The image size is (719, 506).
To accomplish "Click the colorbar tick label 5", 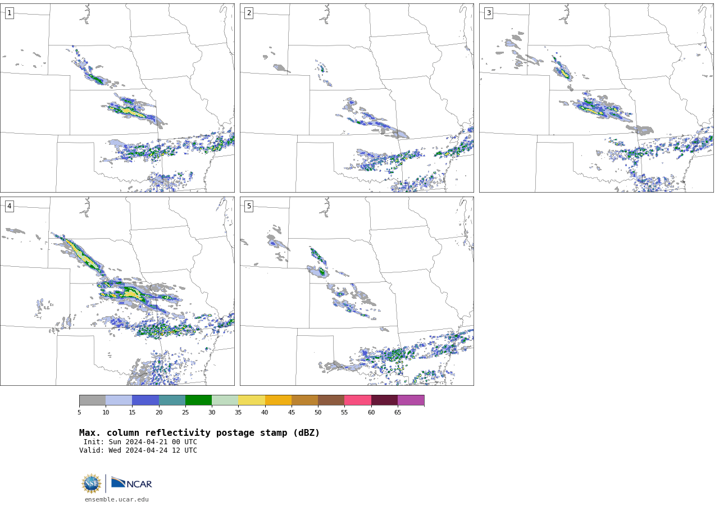I will pyautogui.click(x=79, y=413).
